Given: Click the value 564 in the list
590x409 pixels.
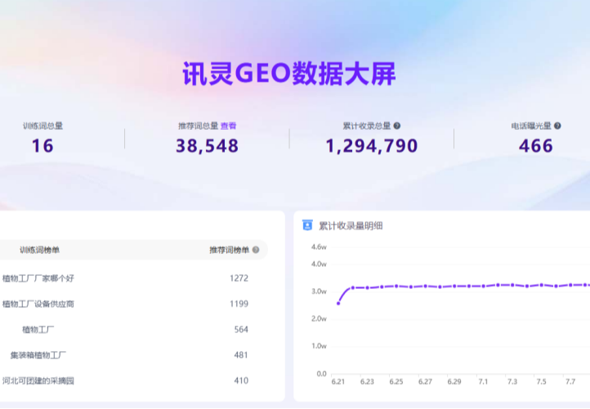Looking at the screenshot, I should click(241, 330).
